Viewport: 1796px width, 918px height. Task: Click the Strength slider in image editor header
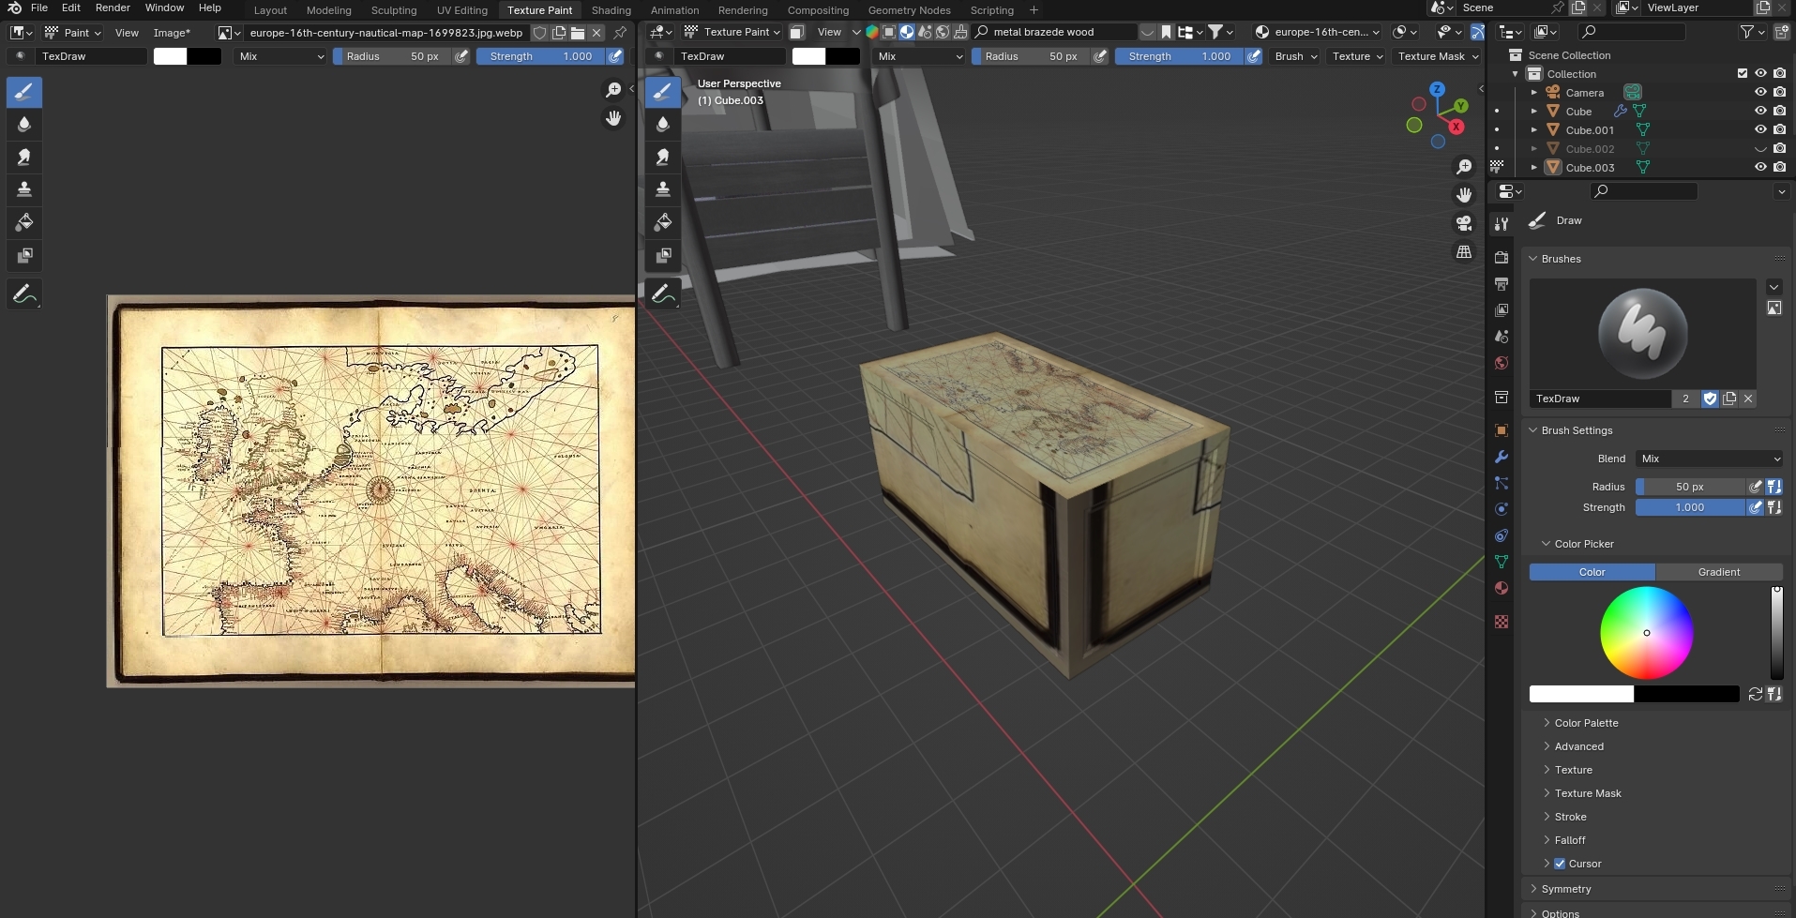coord(540,56)
